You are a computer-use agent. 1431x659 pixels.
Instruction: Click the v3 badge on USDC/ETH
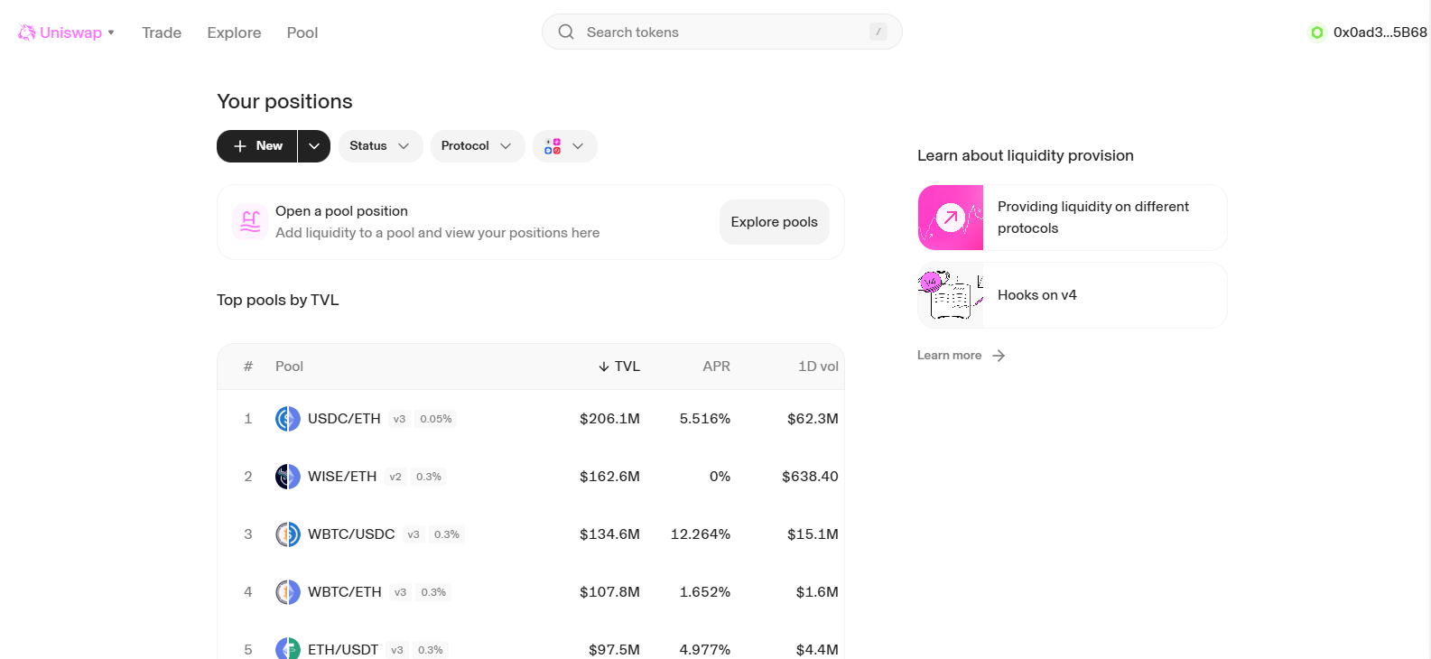[399, 419]
